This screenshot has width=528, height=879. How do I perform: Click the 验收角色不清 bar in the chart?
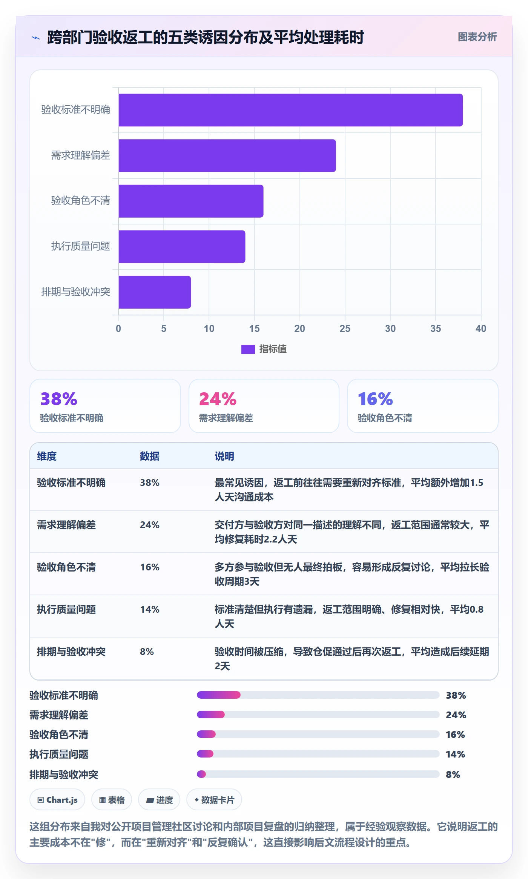point(191,201)
